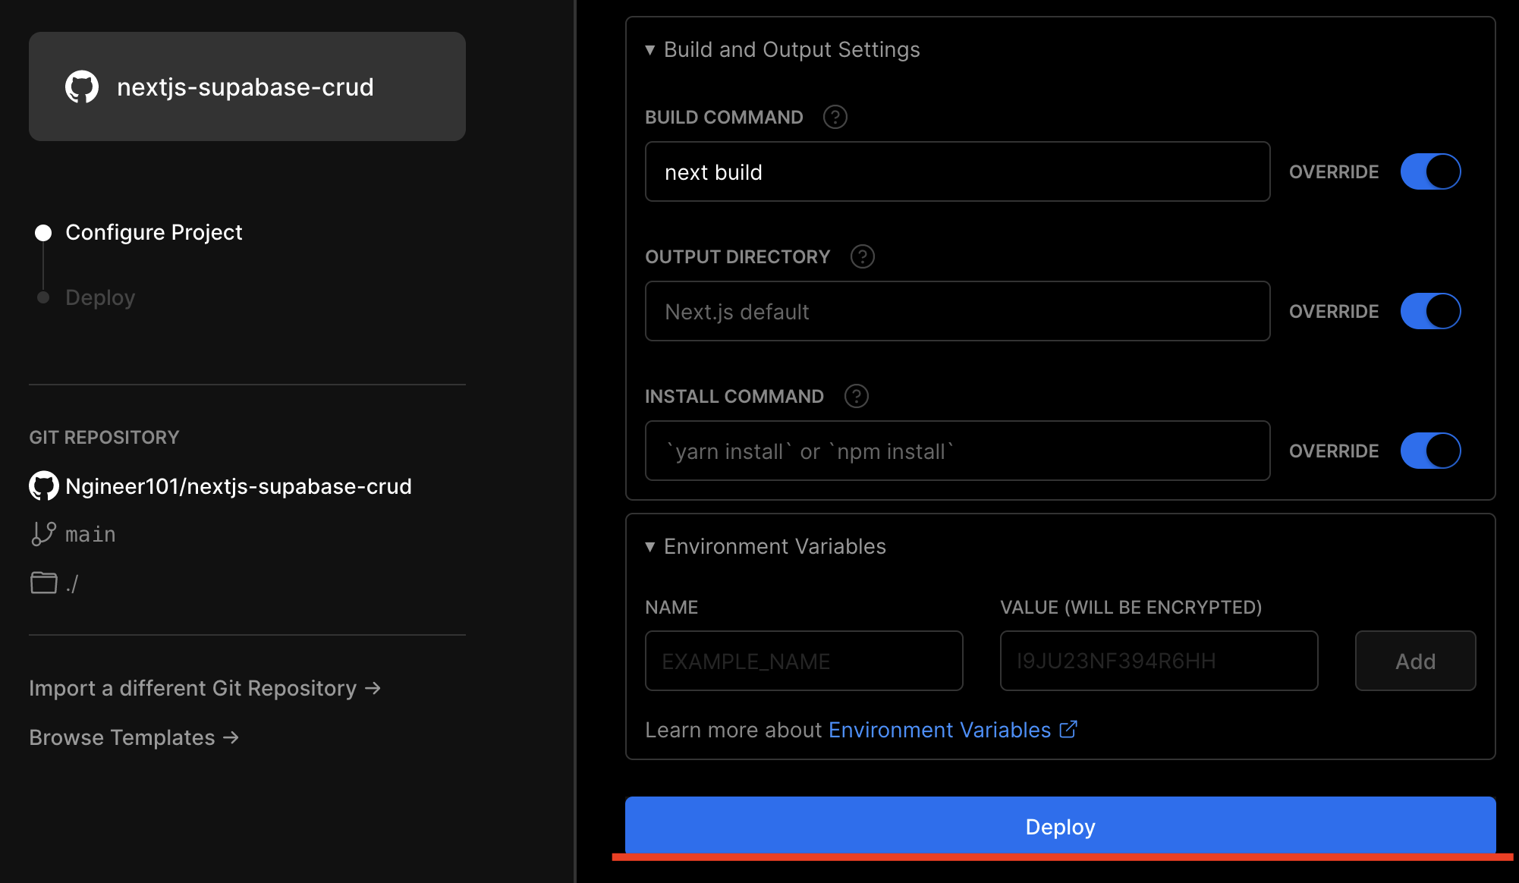Click Add environment variable button

point(1415,661)
